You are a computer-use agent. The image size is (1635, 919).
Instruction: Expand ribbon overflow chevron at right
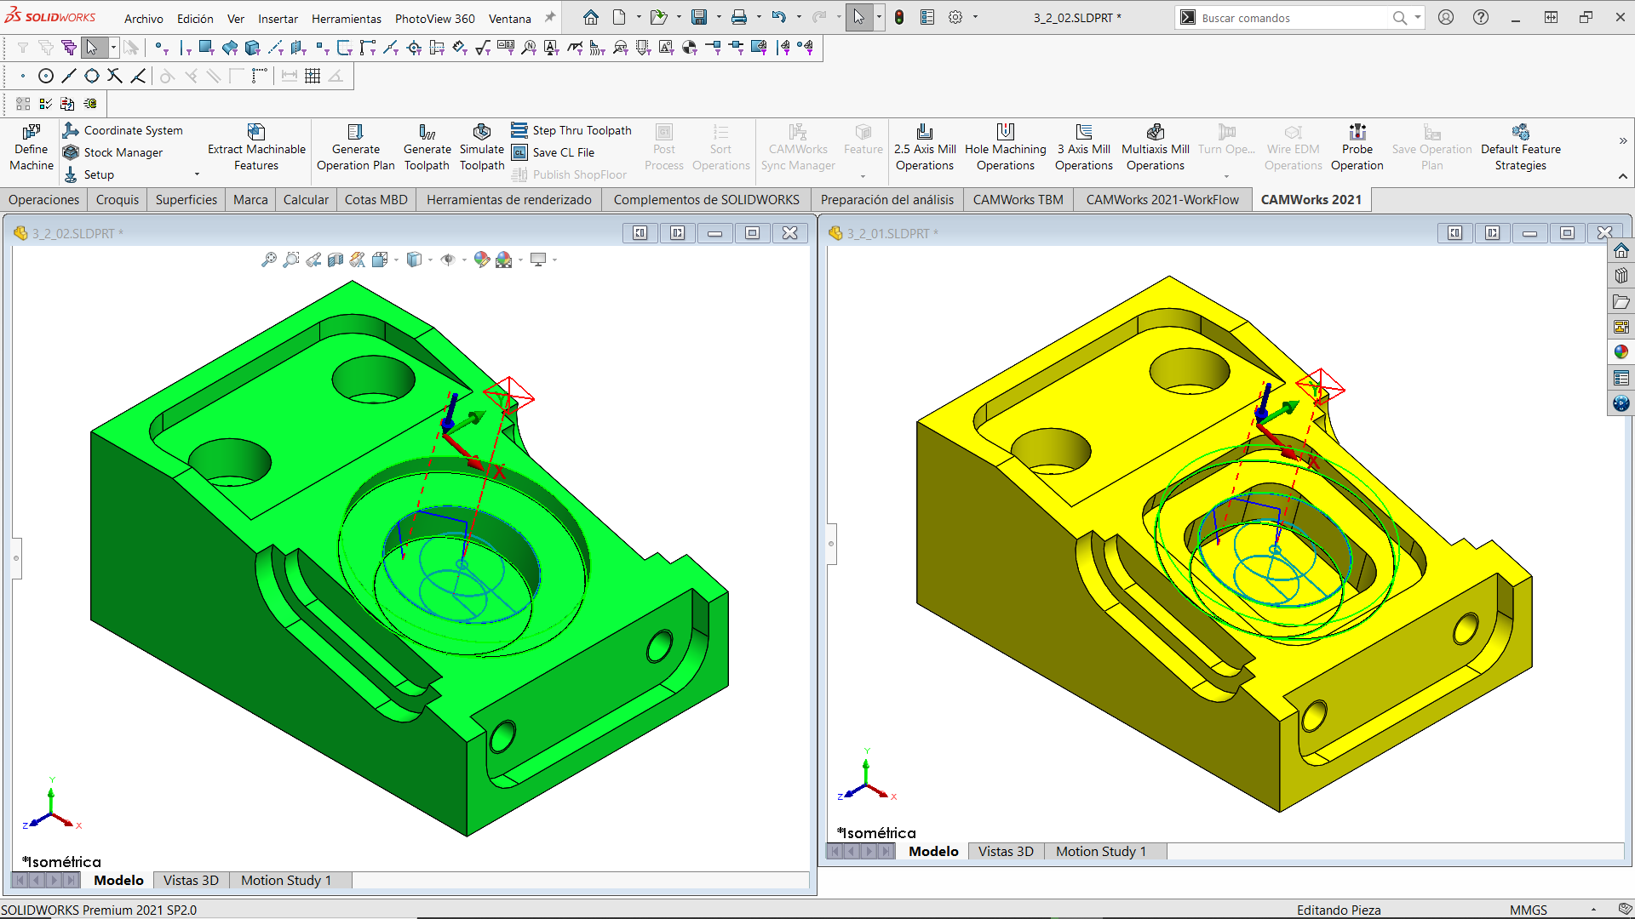[1623, 140]
